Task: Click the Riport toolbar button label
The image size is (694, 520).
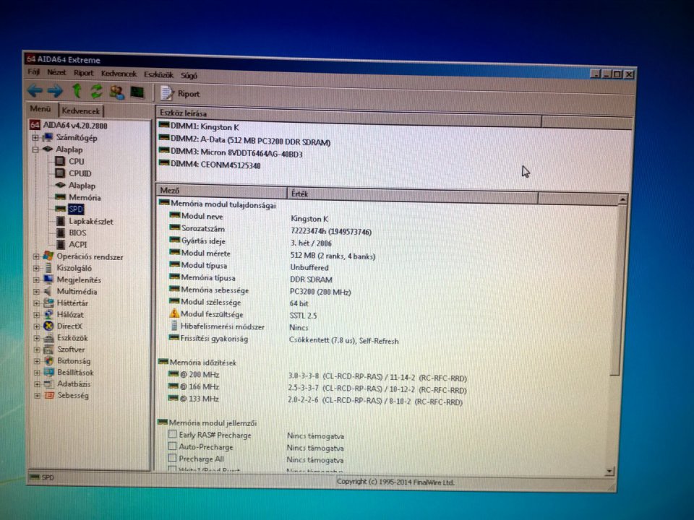Action: (189, 94)
